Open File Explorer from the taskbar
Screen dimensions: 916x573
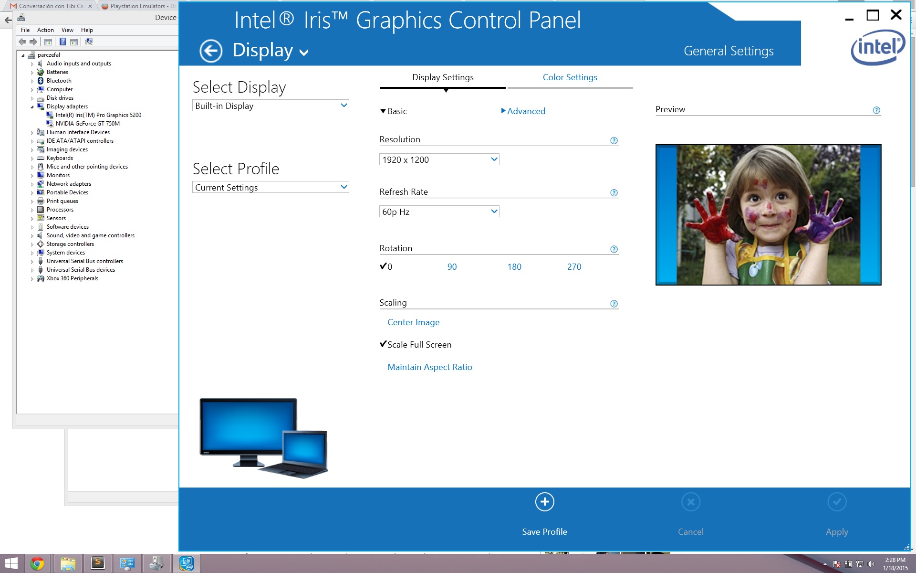tap(68, 563)
